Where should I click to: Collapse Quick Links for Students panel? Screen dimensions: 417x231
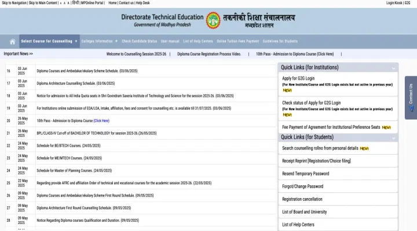(393, 138)
